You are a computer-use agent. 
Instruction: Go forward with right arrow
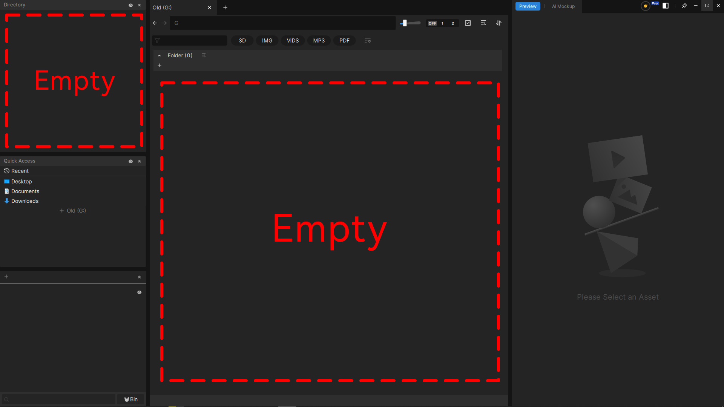(165, 23)
